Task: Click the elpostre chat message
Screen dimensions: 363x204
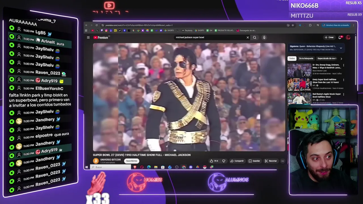Action: coord(52,135)
